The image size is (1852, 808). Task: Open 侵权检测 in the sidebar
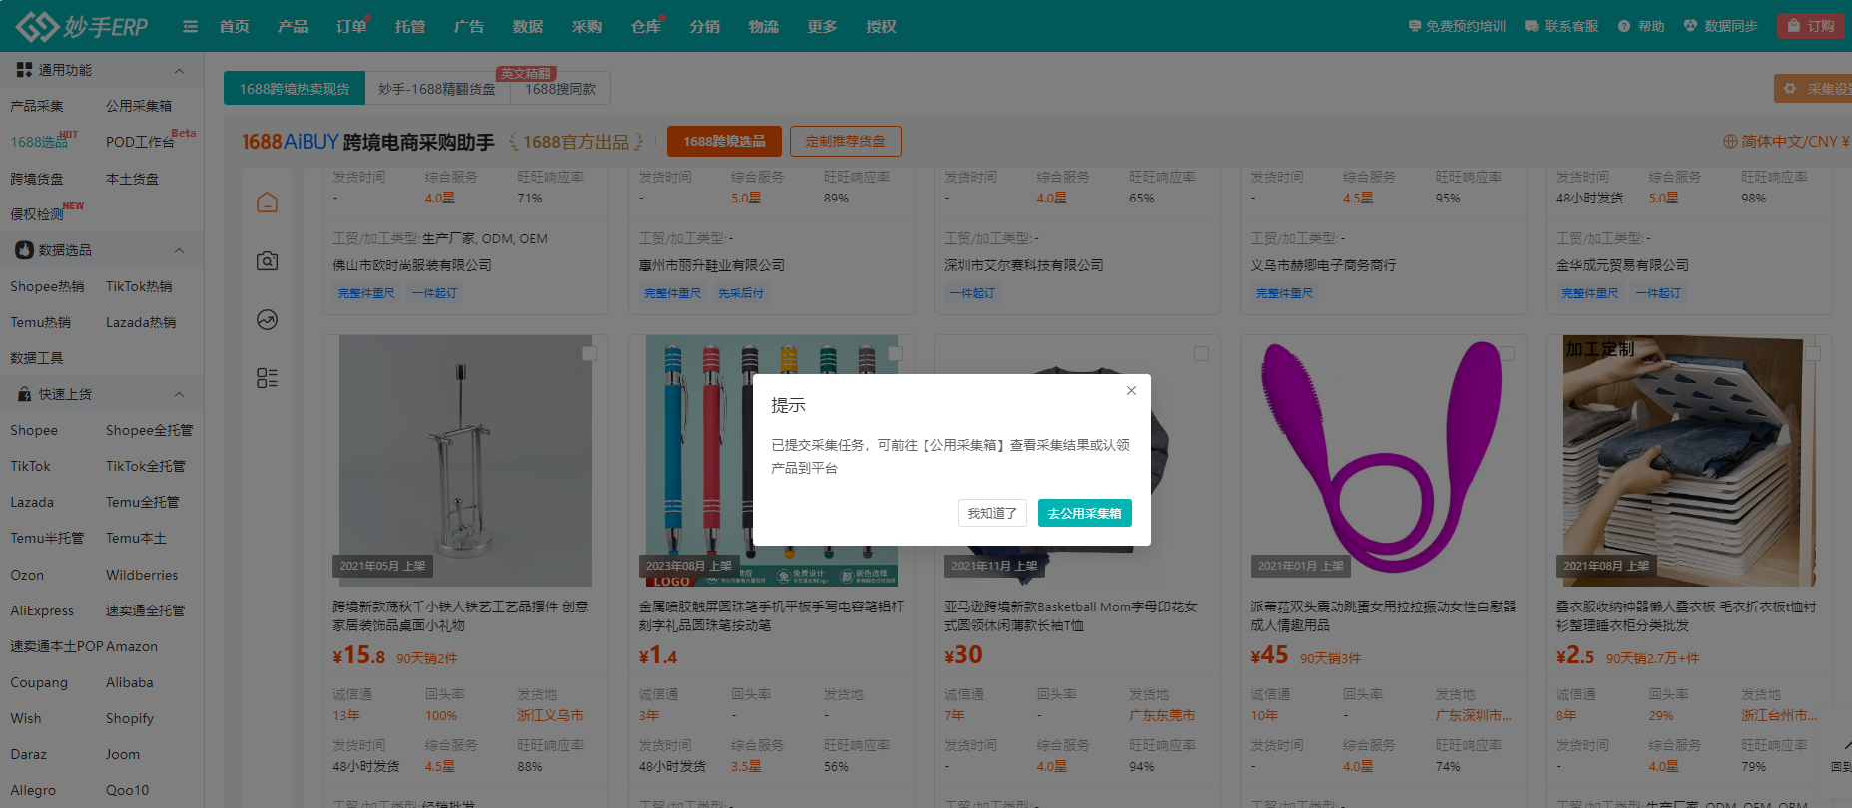pyautogui.click(x=37, y=214)
